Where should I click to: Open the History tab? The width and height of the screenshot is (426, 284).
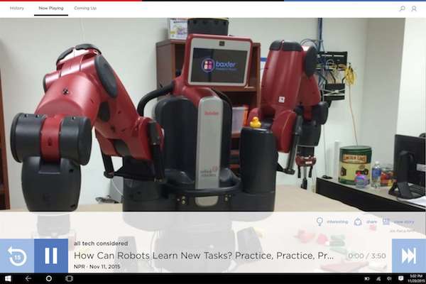click(x=17, y=8)
